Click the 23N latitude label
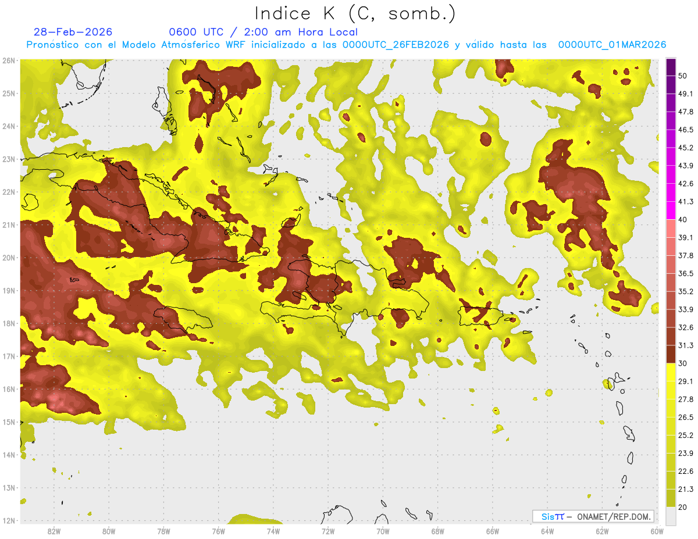The height and width of the screenshot is (539, 698). pos(9,159)
